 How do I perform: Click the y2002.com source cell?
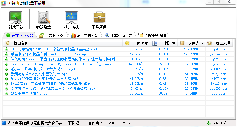[x=219, y=69]
